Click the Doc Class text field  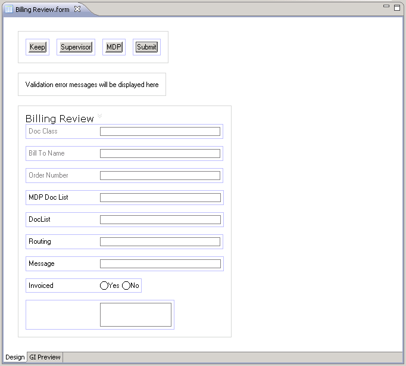coord(160,131)
